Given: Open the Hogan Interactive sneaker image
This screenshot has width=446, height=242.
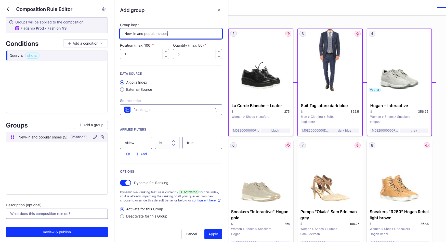Looking at the screenshot, I should (399, 79).
